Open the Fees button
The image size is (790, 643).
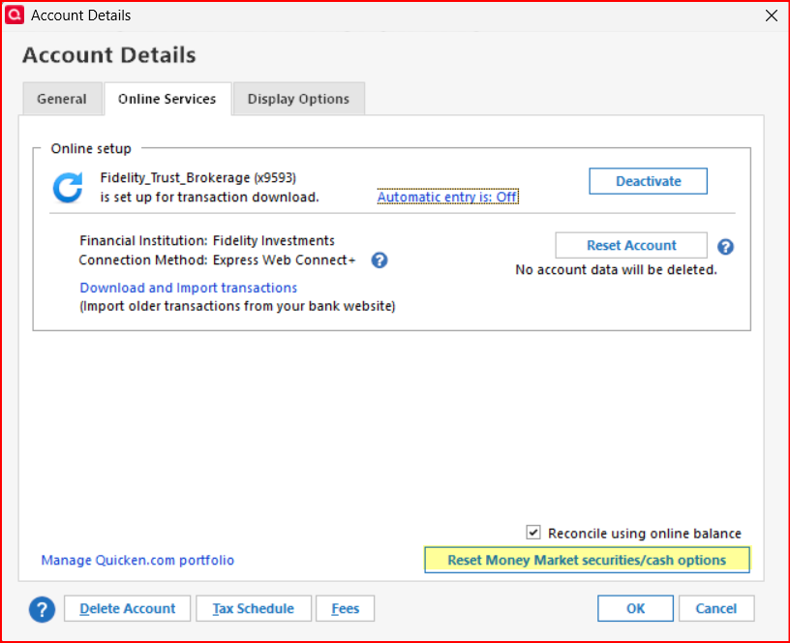345,608
